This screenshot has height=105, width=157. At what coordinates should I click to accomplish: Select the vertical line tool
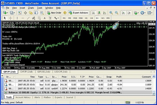[17, 18]
